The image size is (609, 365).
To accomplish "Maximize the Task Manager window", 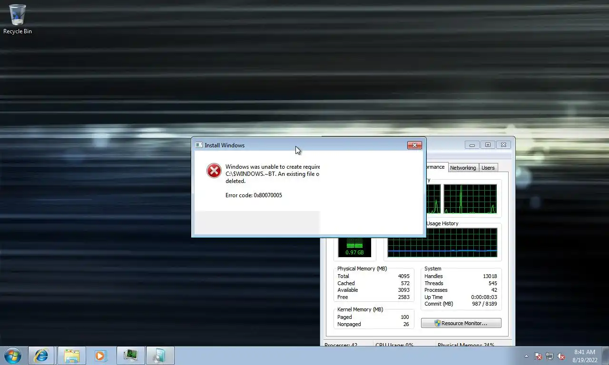I will (x=488, y=145).
